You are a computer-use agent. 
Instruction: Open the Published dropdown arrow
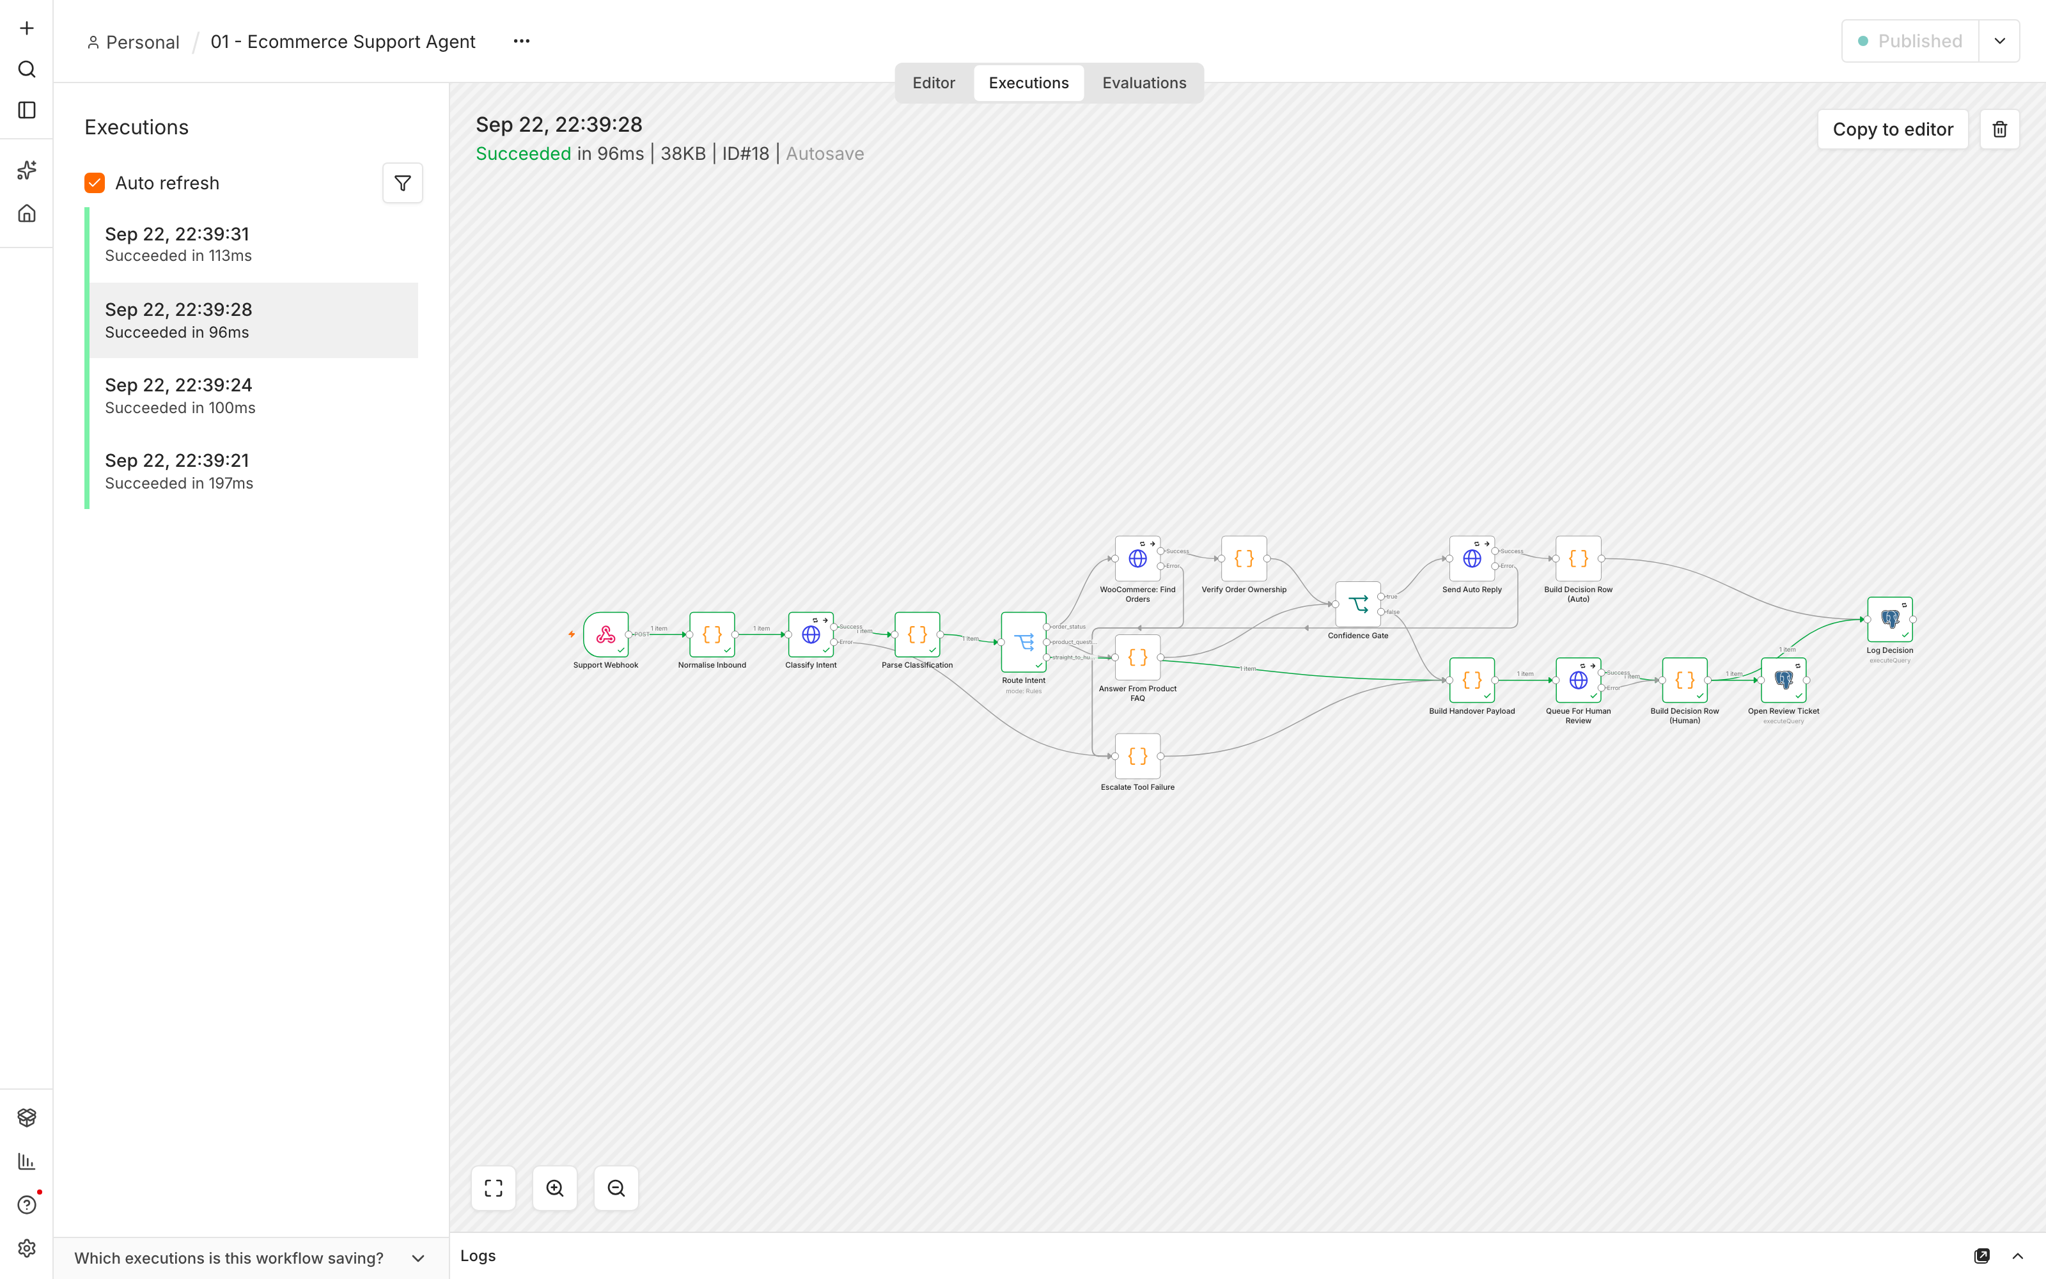[x=1999, y=42]
